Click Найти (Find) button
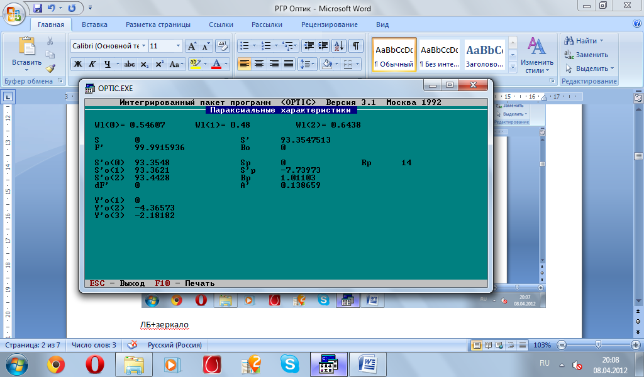Viewport: 644px width, 377px height. [x=584, y=41]
